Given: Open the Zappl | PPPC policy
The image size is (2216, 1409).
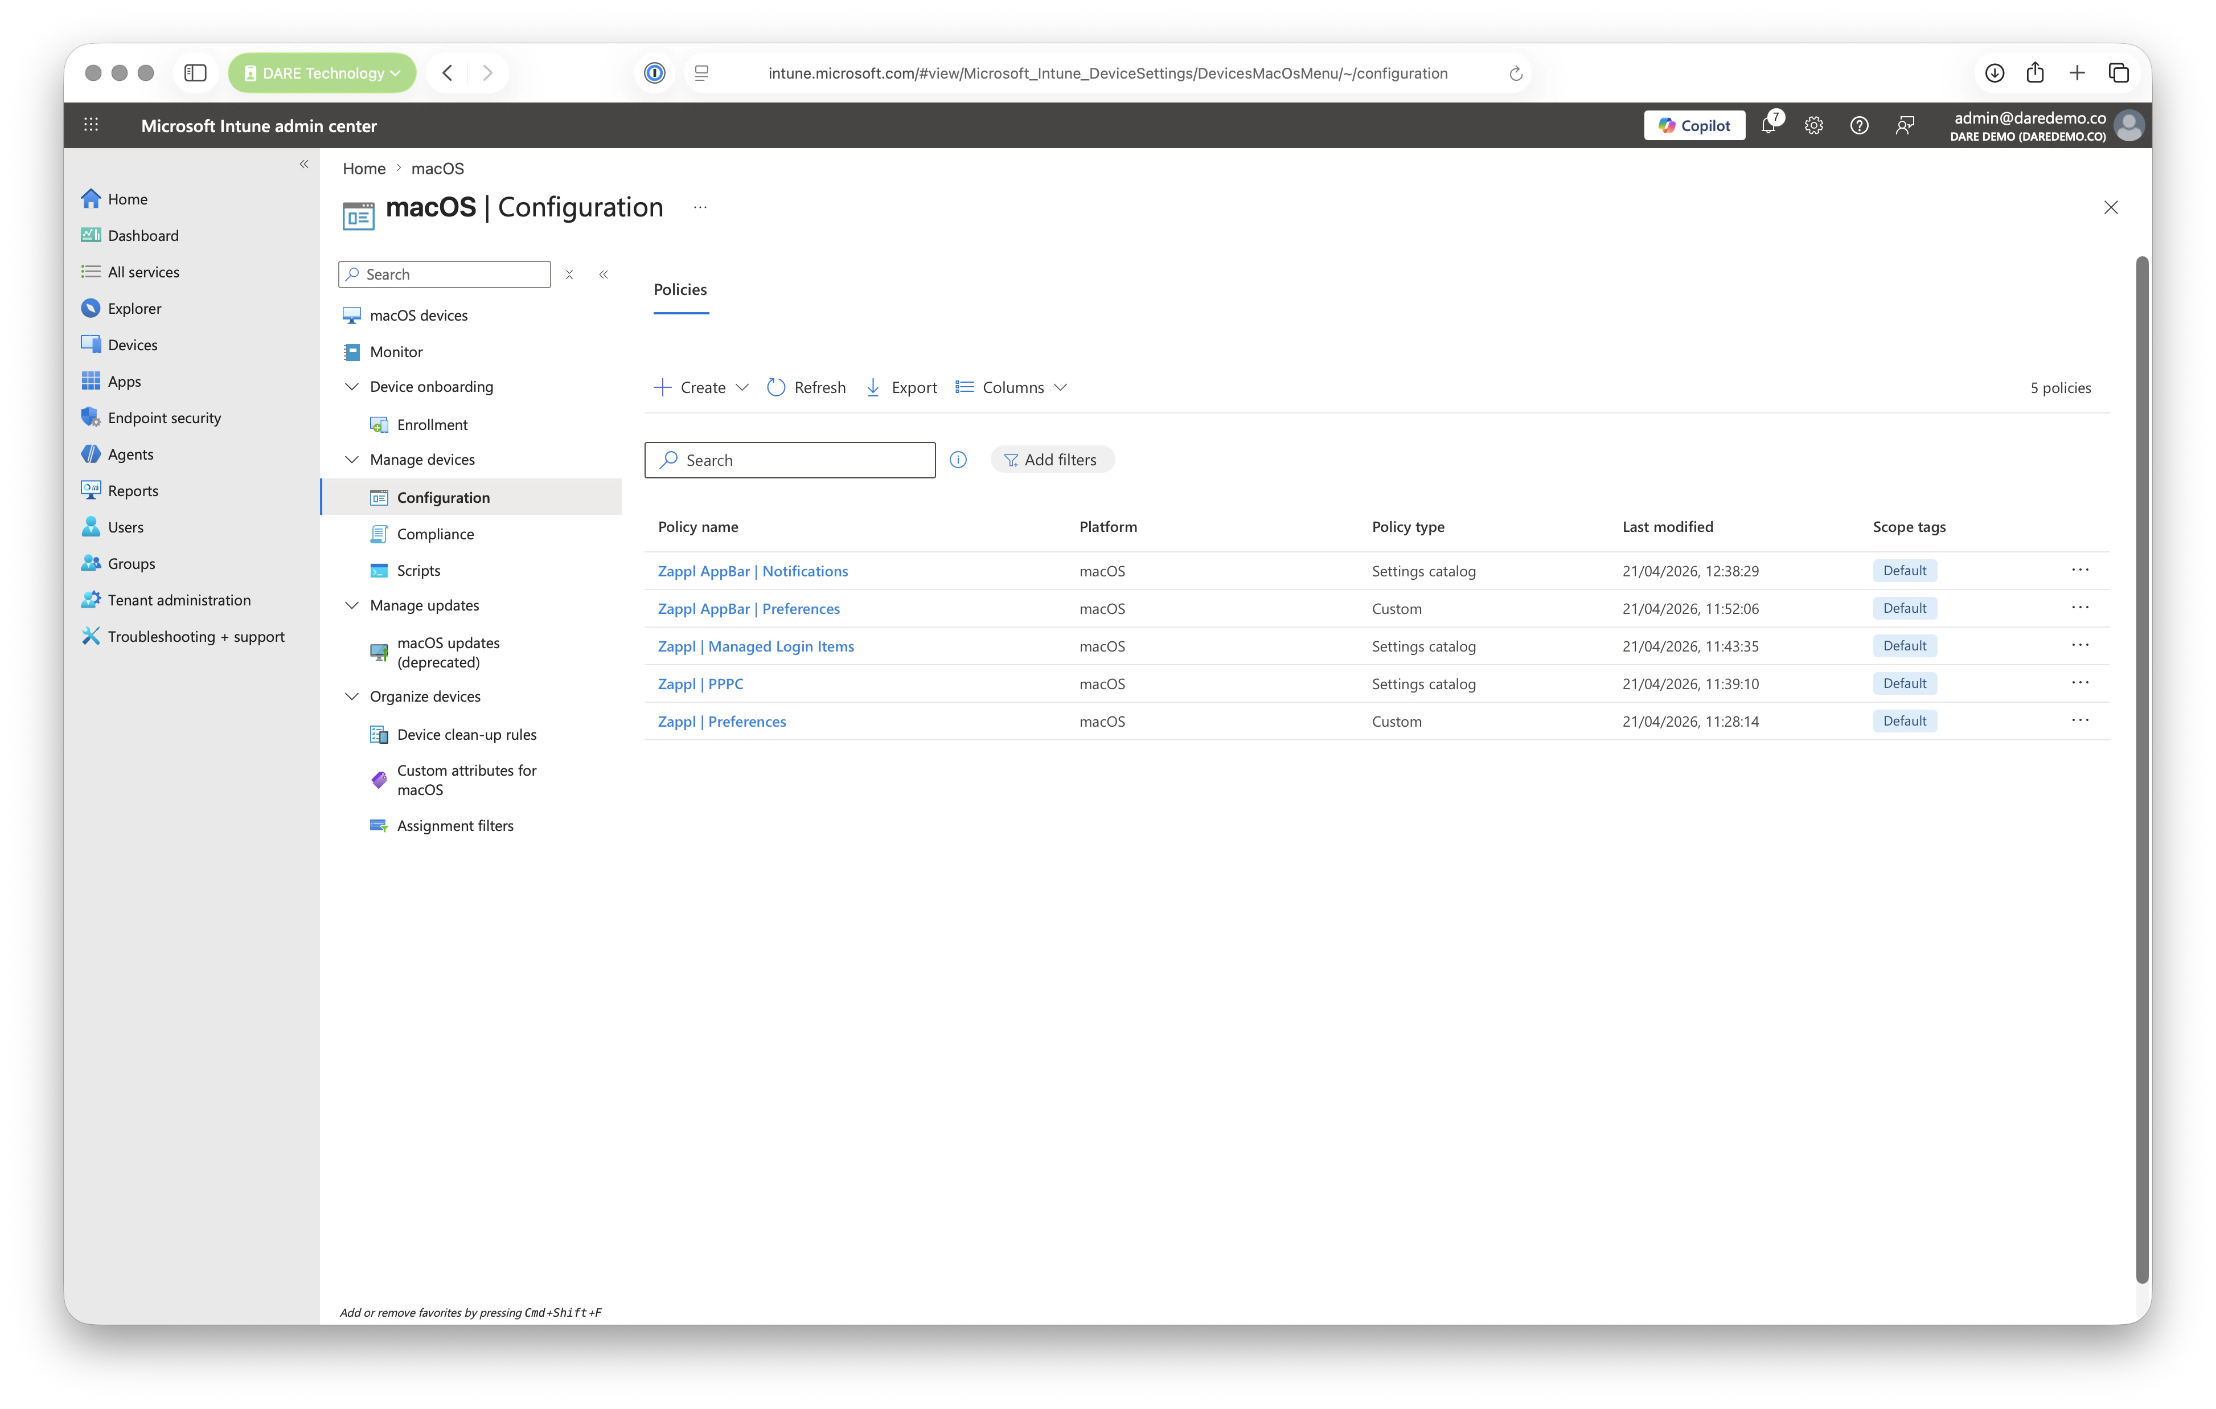Looking at the screenshot, I should pyautogui.click(x=700, y=683).
